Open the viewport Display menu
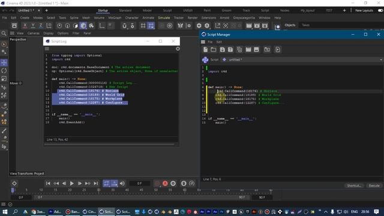 (48, 33)
